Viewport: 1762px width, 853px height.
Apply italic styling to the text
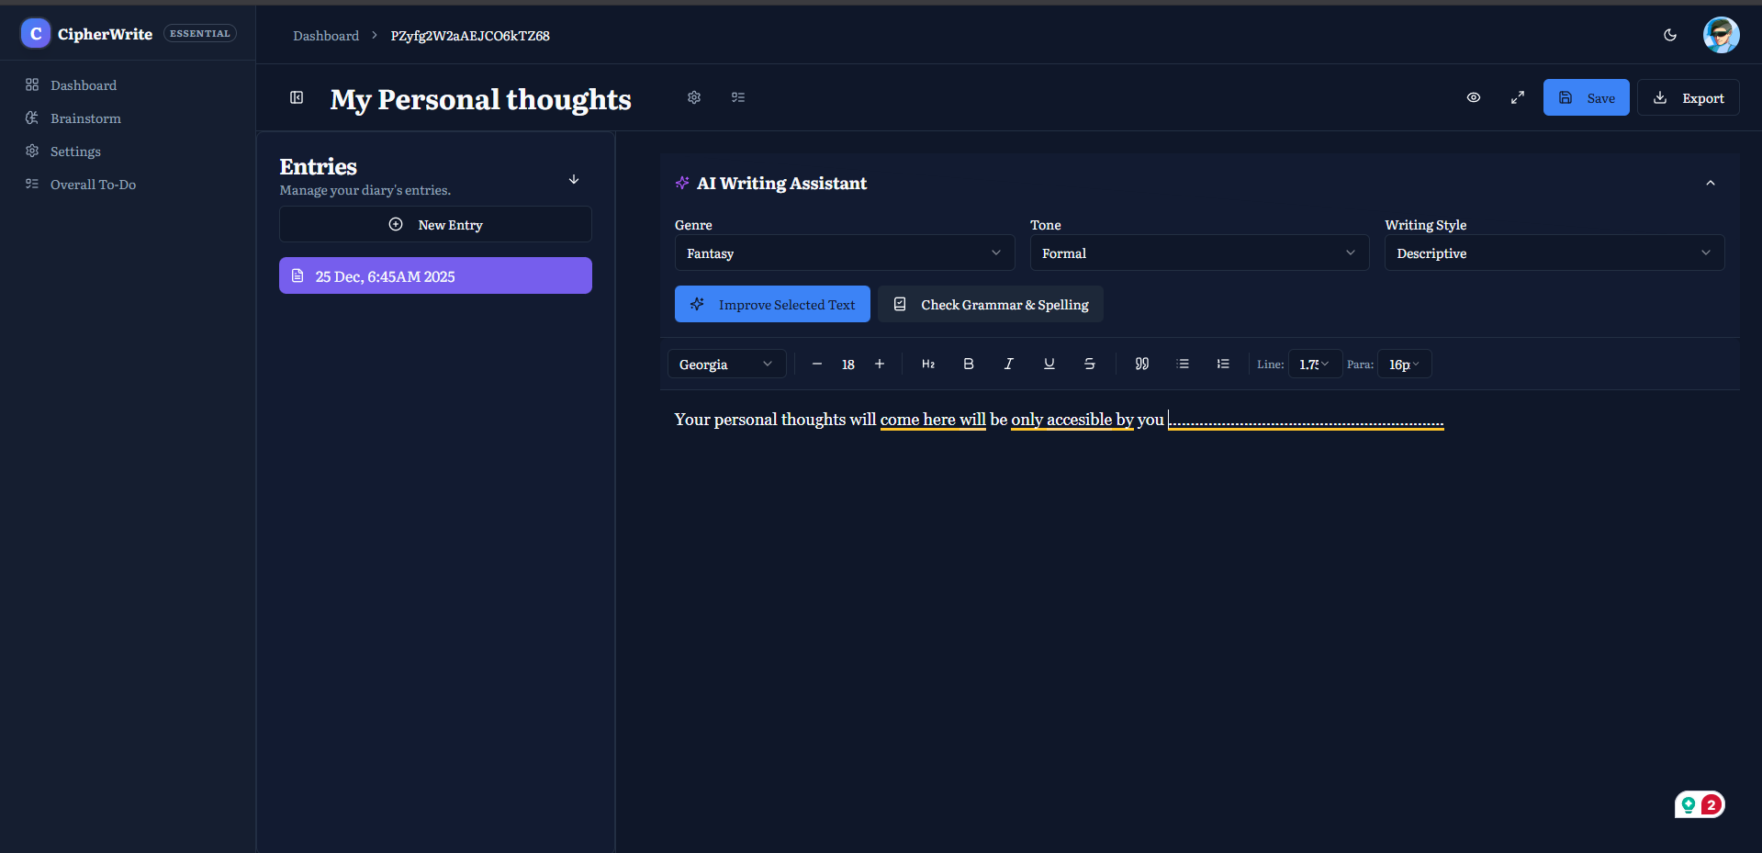pos(1008,364)
